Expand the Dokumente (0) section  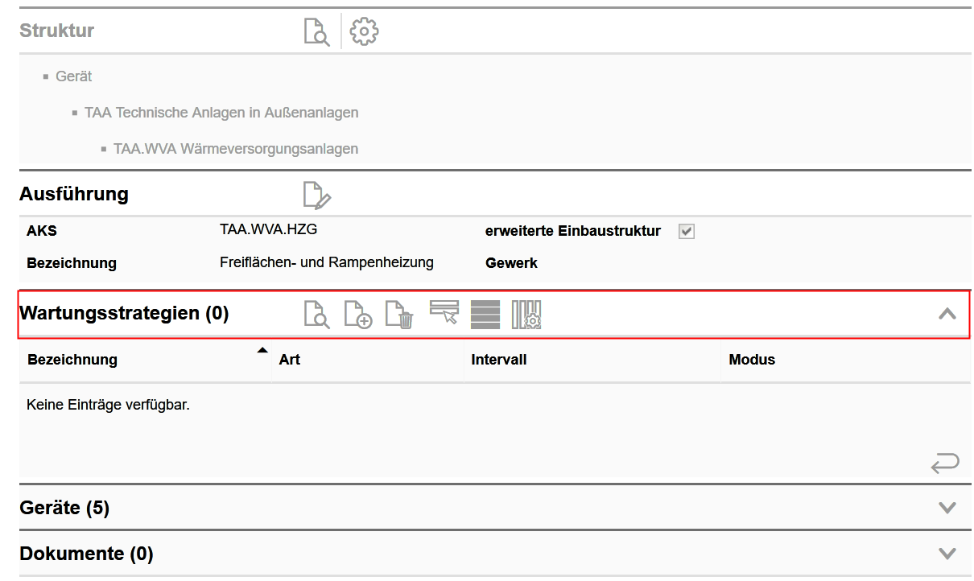coord(947,553)
